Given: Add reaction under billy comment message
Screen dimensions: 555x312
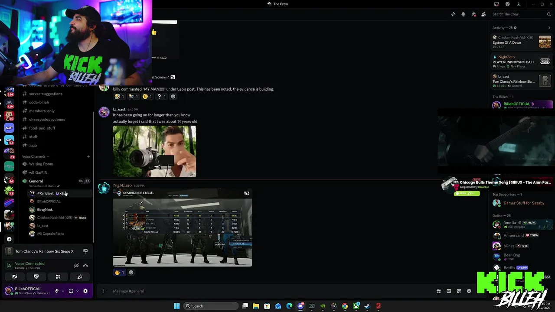Looking at the screenshot, I should tap(173, 97).
